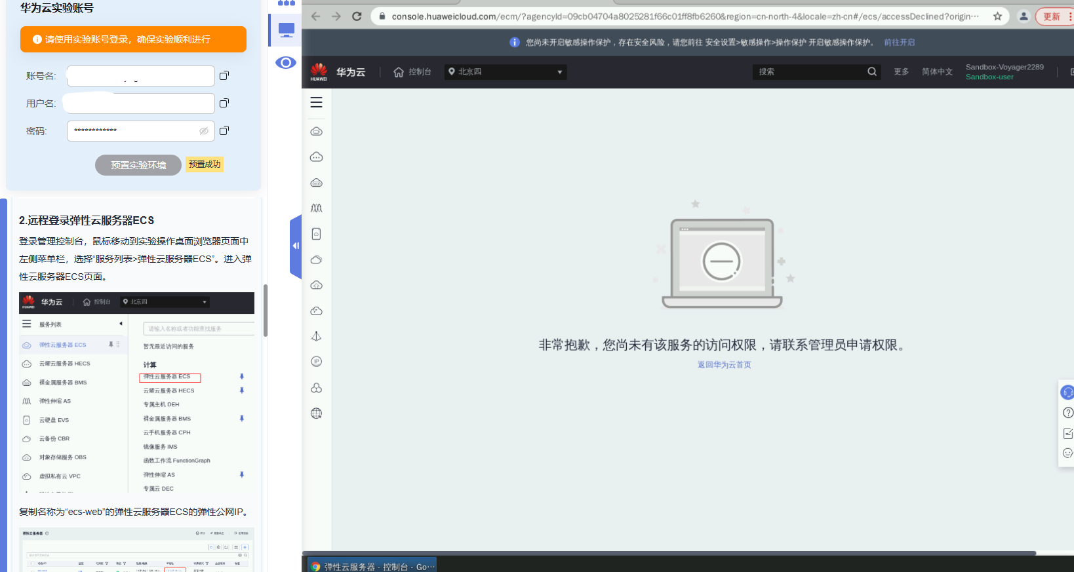
Task: Click the info icon in security notice bar
Action: (x=515, y=42)
